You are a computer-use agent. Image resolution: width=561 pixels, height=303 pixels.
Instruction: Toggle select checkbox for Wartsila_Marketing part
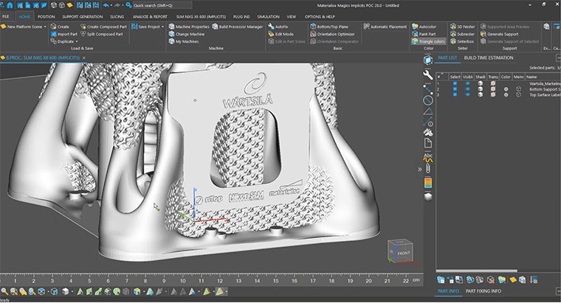click(x=455, y=83)
